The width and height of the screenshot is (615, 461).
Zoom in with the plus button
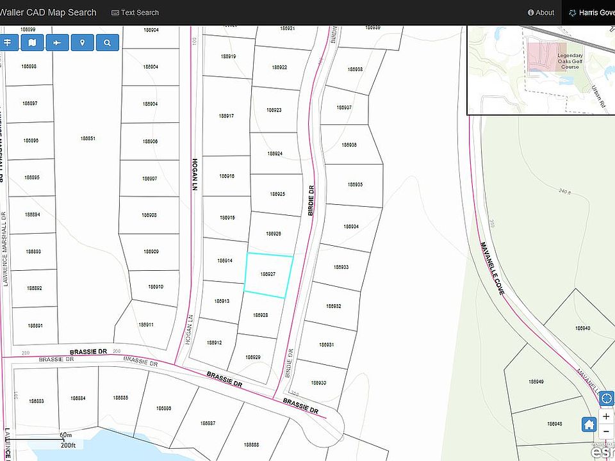[607, 416]
